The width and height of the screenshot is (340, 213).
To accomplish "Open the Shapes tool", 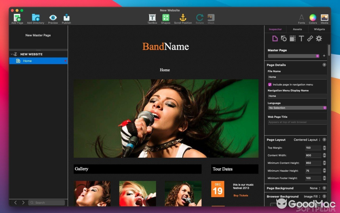I will coord(165,18).
